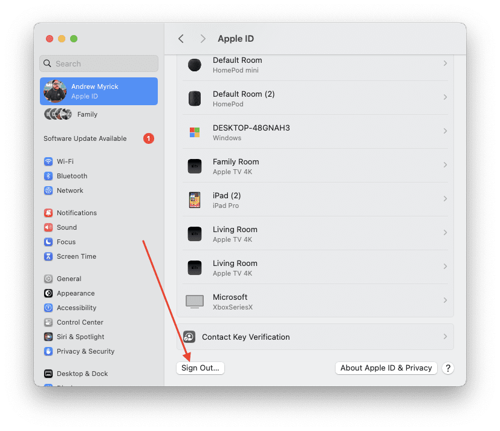
Task: Expand the Contact Key Verification chevron
Action: coord(445,337)
